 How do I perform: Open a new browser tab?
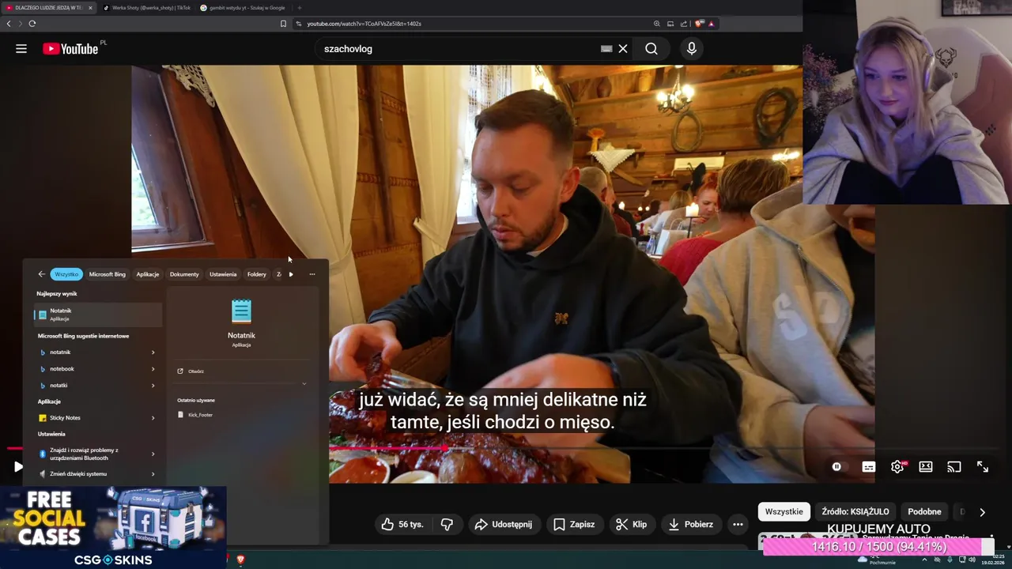click(x=300, y=8)
